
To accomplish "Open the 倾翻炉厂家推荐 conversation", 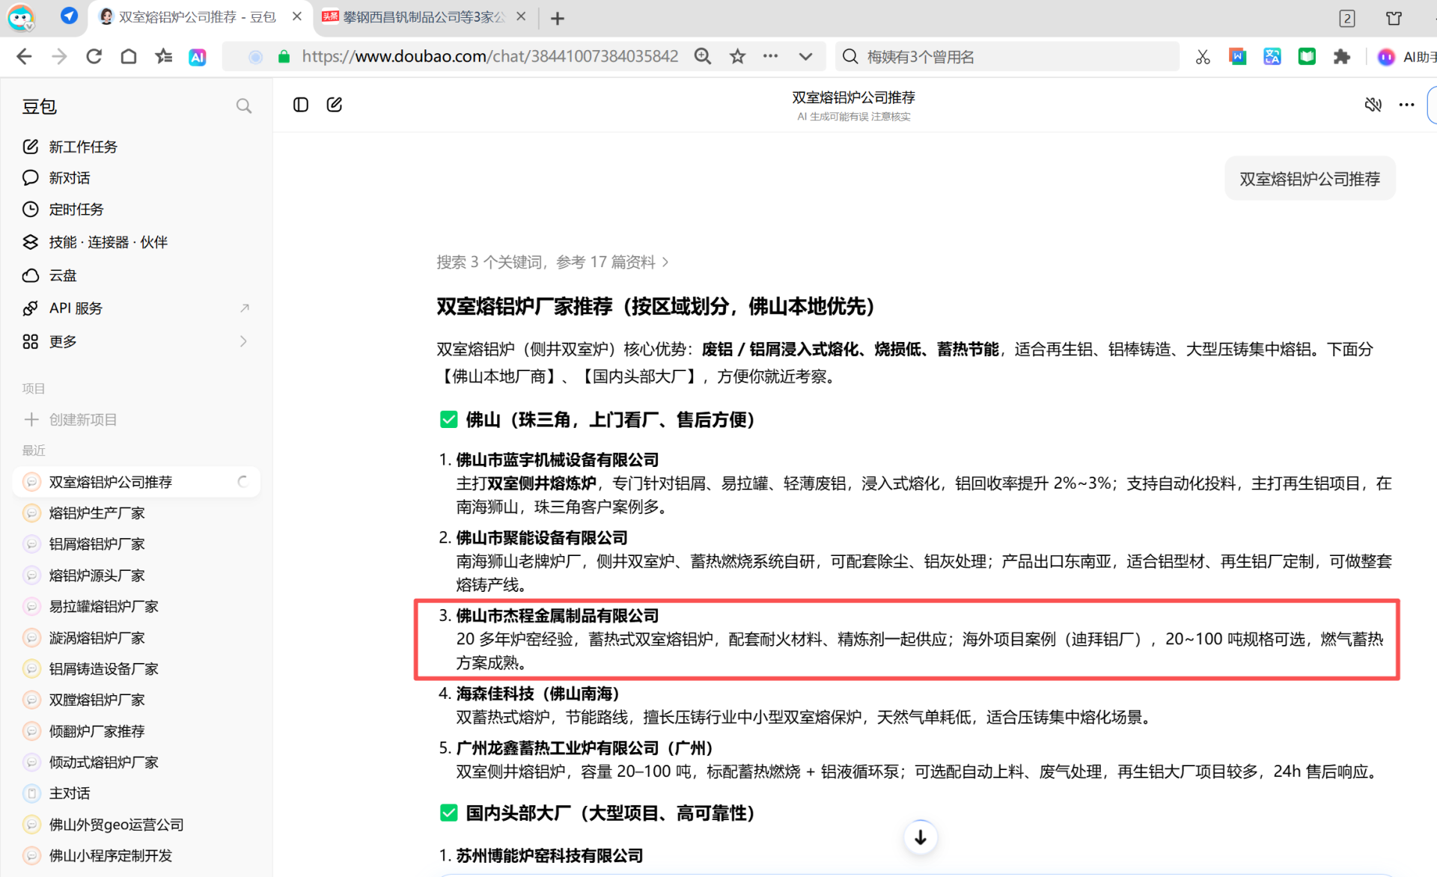I will coord(137,731).
